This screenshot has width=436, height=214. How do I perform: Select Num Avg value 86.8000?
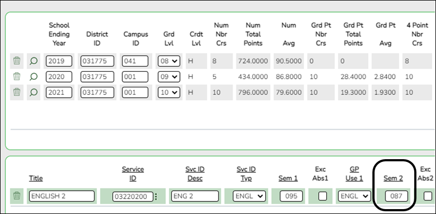tap(289, 77)
